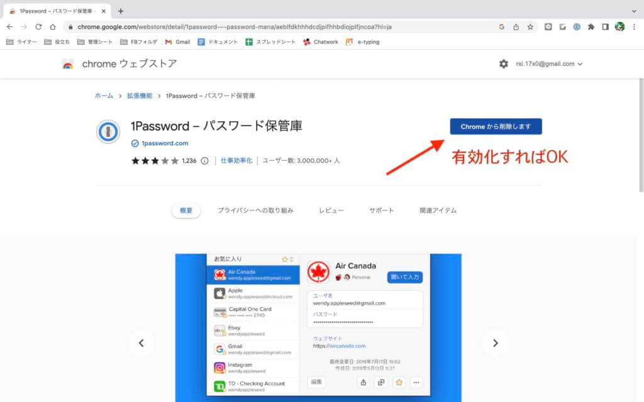Click the star rating row

tap(155, 161)
